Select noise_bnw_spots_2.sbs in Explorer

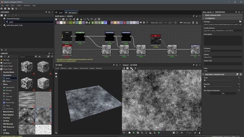click(14, 25)
